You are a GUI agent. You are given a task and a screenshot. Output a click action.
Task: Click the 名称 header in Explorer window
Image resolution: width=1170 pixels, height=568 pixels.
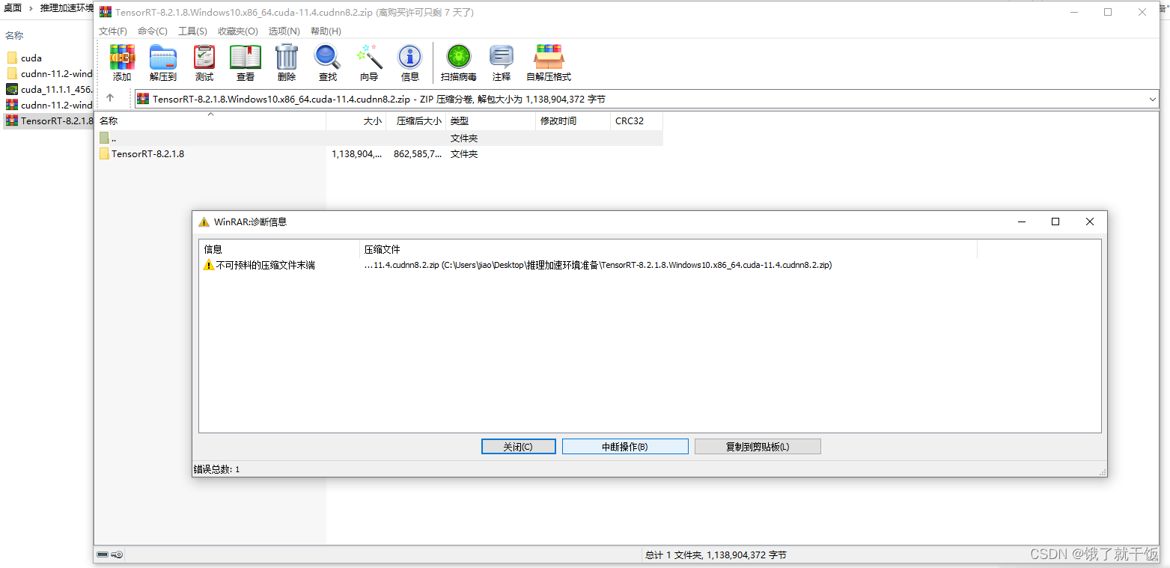coord(14,35)
